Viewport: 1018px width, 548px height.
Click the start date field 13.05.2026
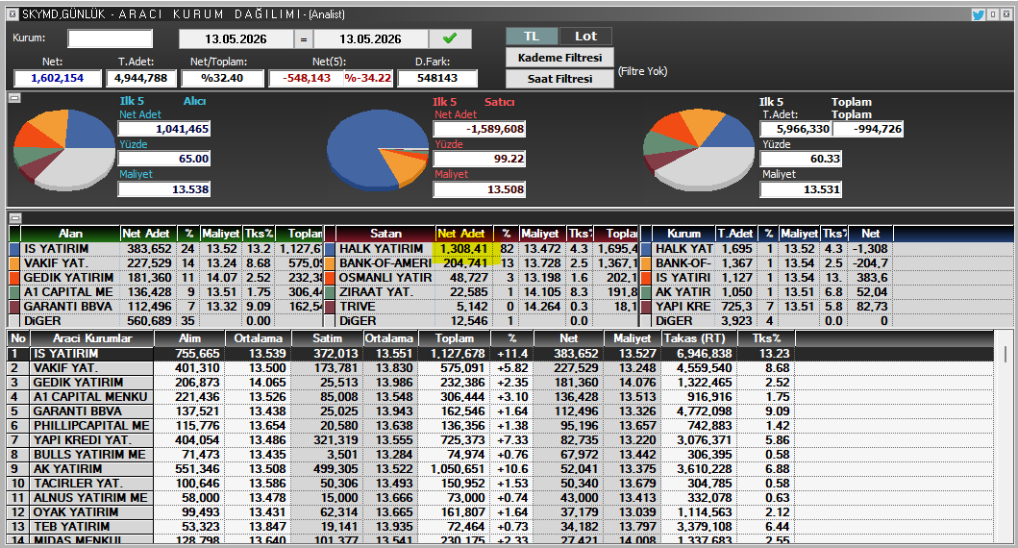pyautogui.click(x=236, y=39)
